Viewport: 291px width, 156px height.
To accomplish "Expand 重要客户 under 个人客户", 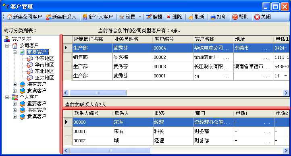I will tap(15, 104).
